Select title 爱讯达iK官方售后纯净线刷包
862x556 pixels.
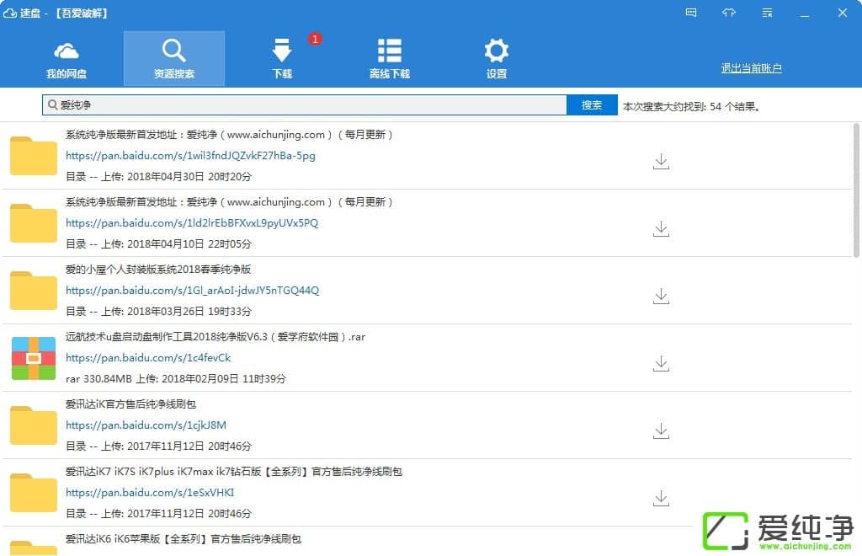[x=130, y=404]
